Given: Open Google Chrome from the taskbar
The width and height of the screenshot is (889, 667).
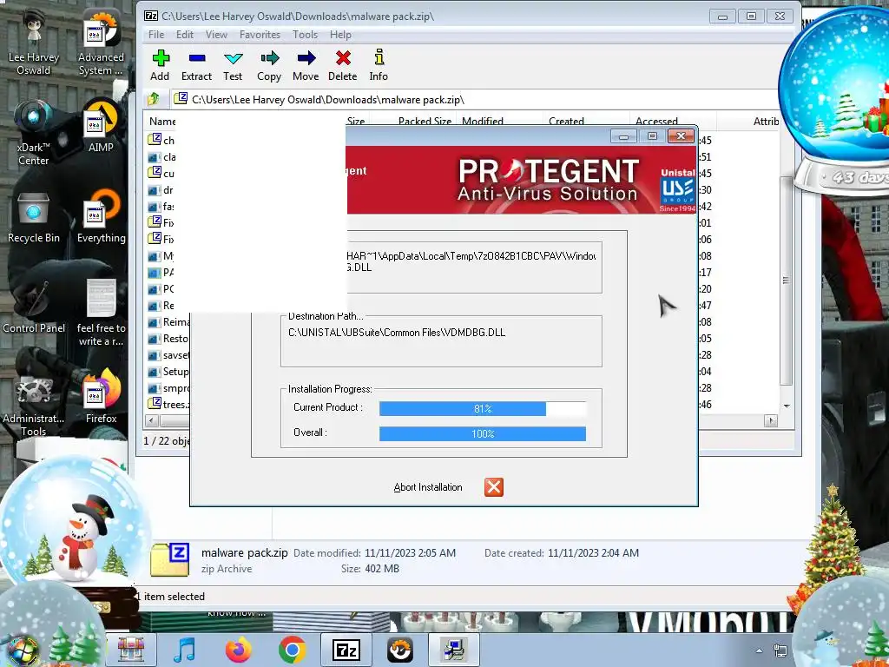Looking at the screenshot, I should pyautogui.click(x=292, y=650).
